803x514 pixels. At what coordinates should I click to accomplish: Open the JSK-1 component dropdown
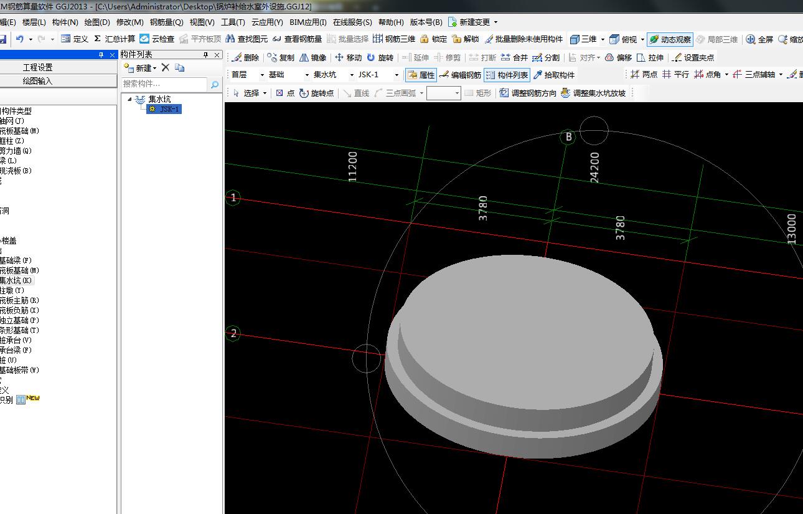(397, 75)
